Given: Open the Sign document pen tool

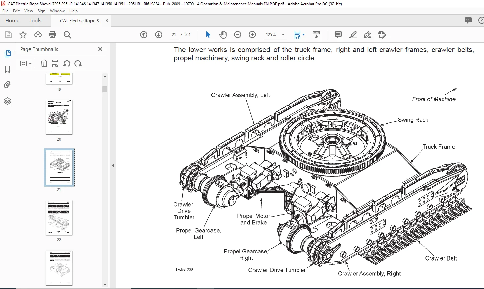Looking at the screenshot, I should pos(368,35).
